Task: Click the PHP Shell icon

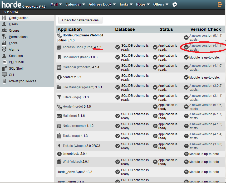Action: pos(4,62)
